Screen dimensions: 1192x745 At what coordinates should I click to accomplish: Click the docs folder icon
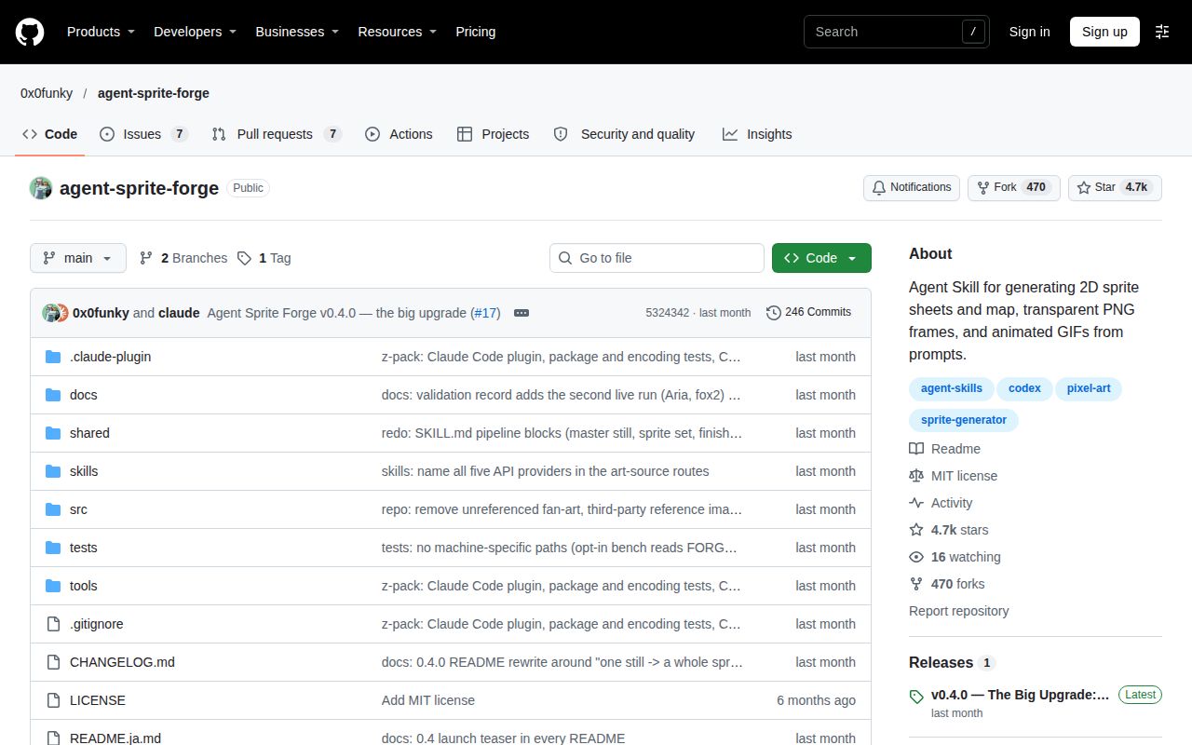click(x=53, y=395)
